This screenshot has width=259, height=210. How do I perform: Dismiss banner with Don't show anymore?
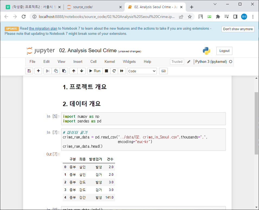pyautogui.click(x=238, y=29)
